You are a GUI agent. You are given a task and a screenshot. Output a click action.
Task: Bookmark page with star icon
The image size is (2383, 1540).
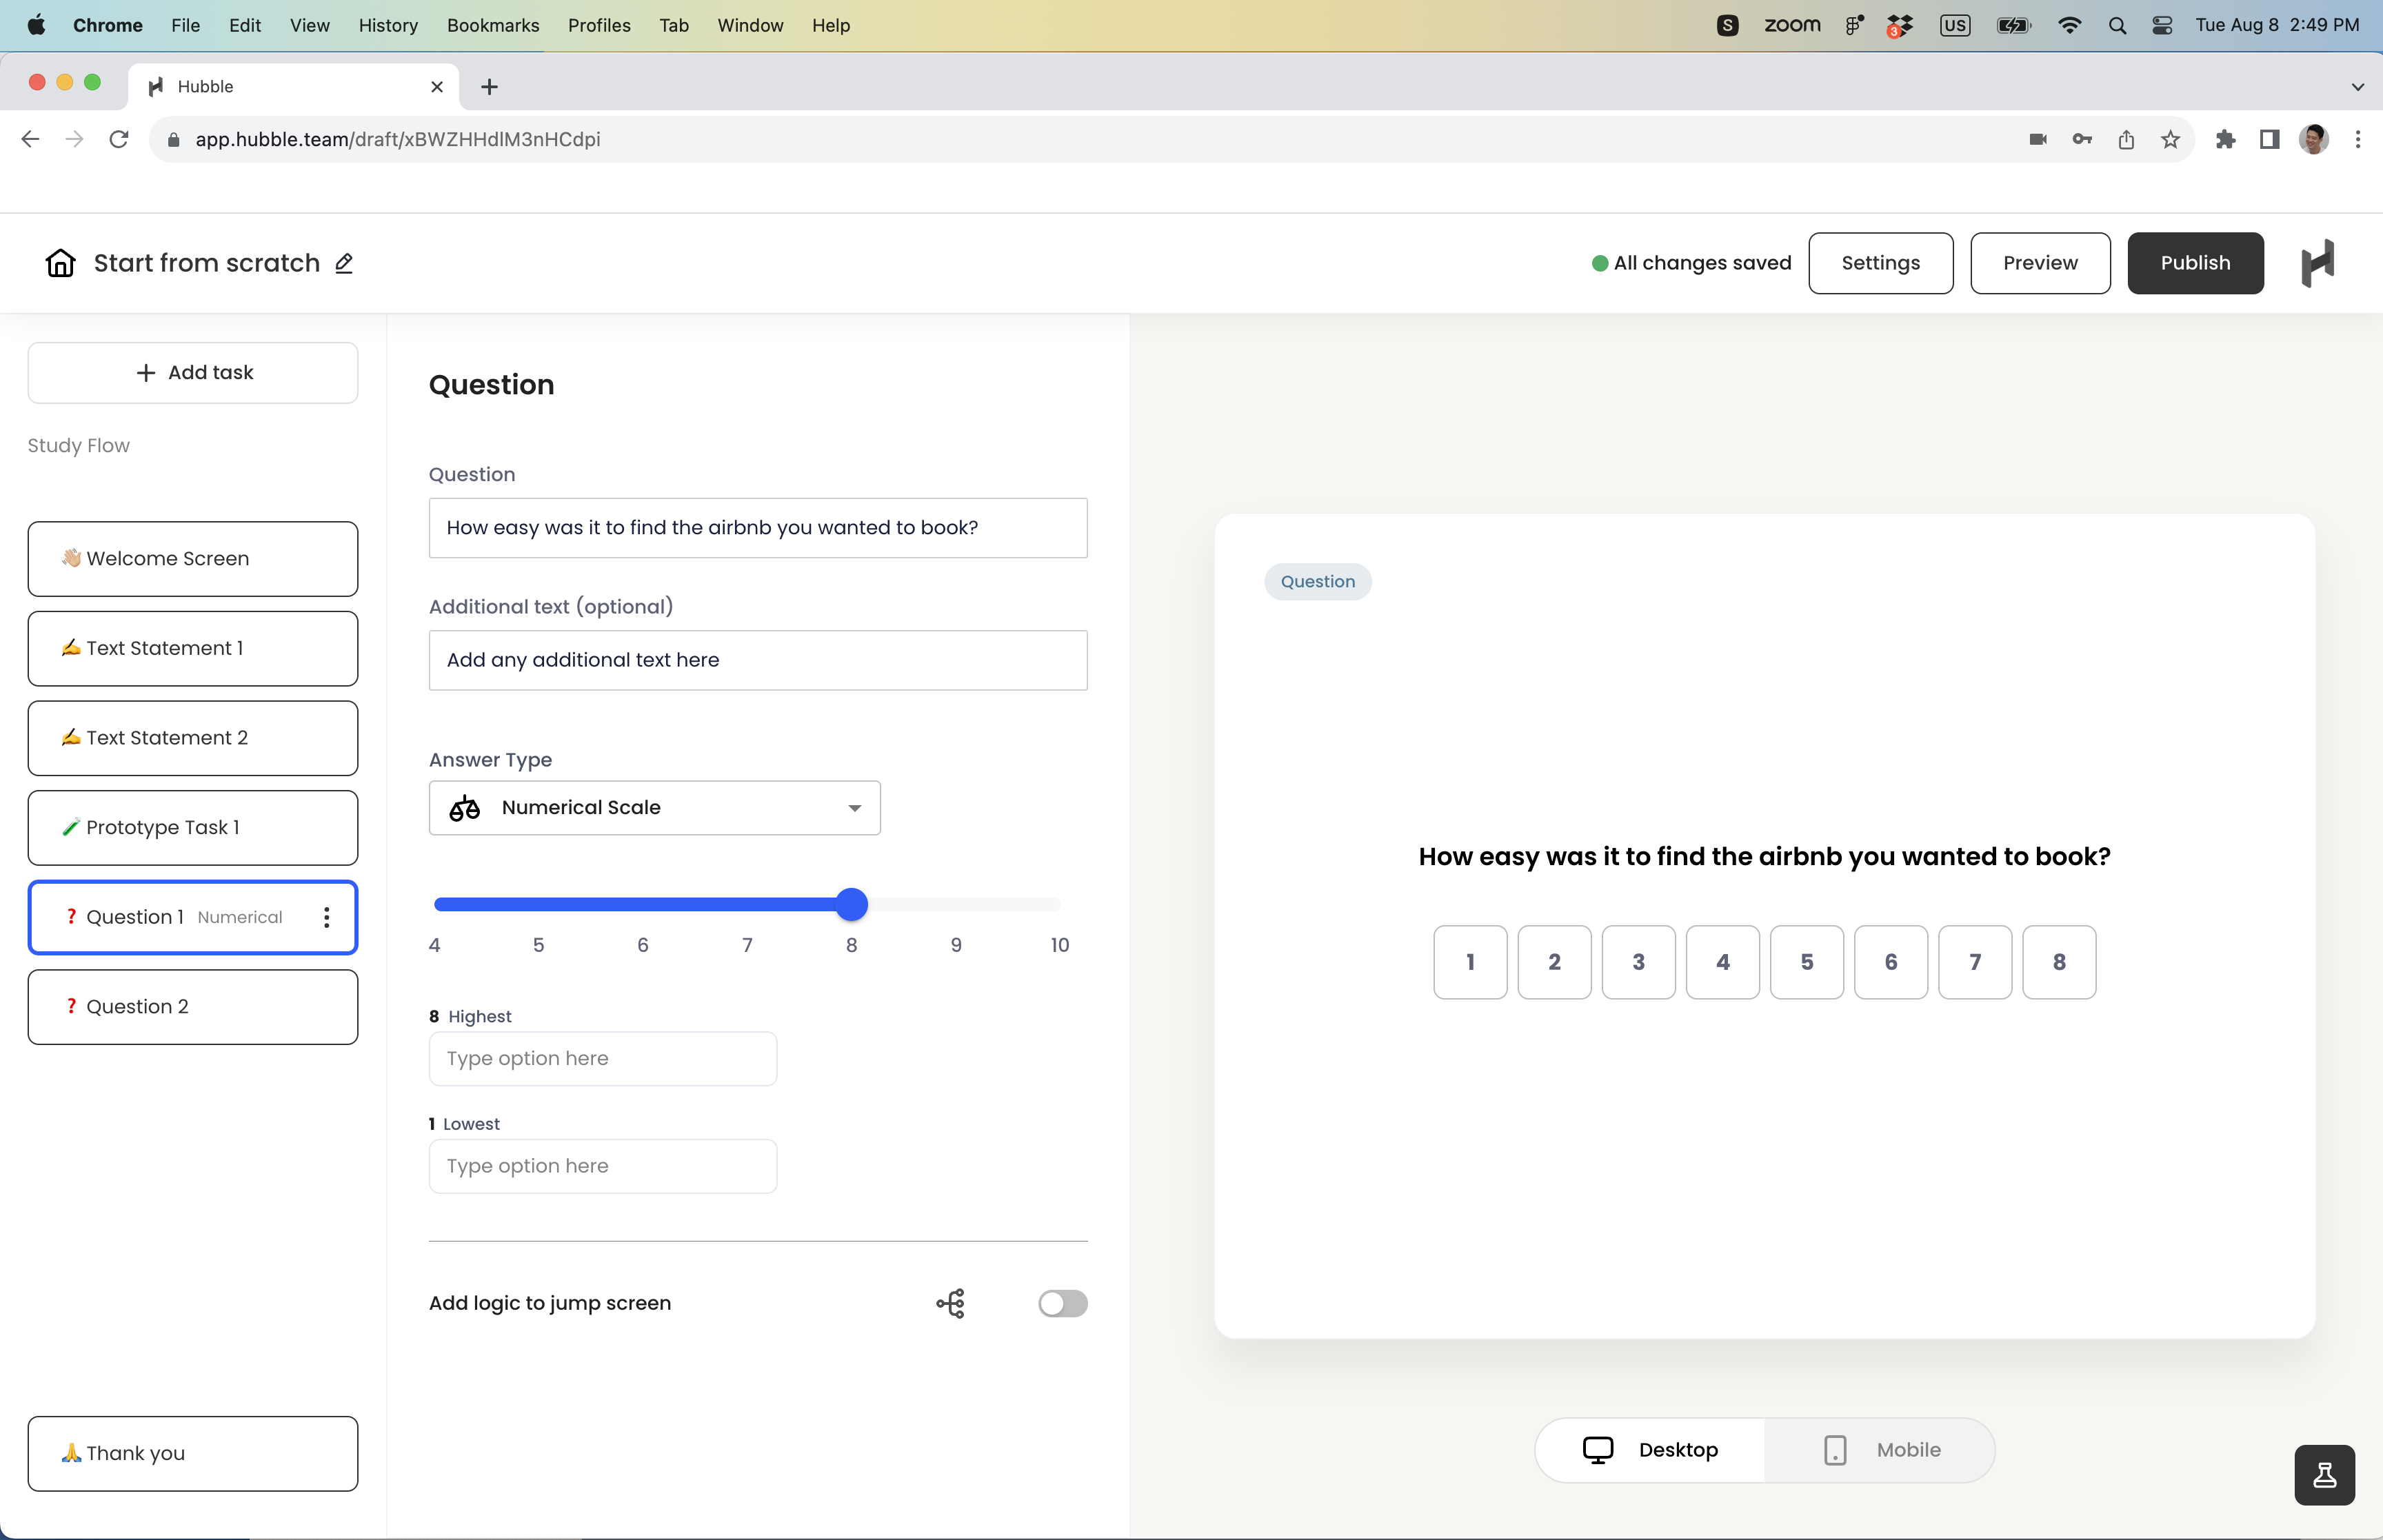(x=2170, y=139)
